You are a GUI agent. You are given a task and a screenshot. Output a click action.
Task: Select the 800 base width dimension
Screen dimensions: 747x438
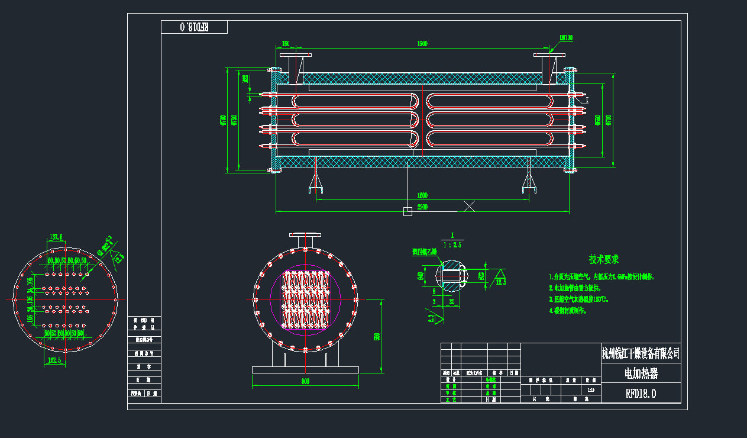tap(305, 382)
